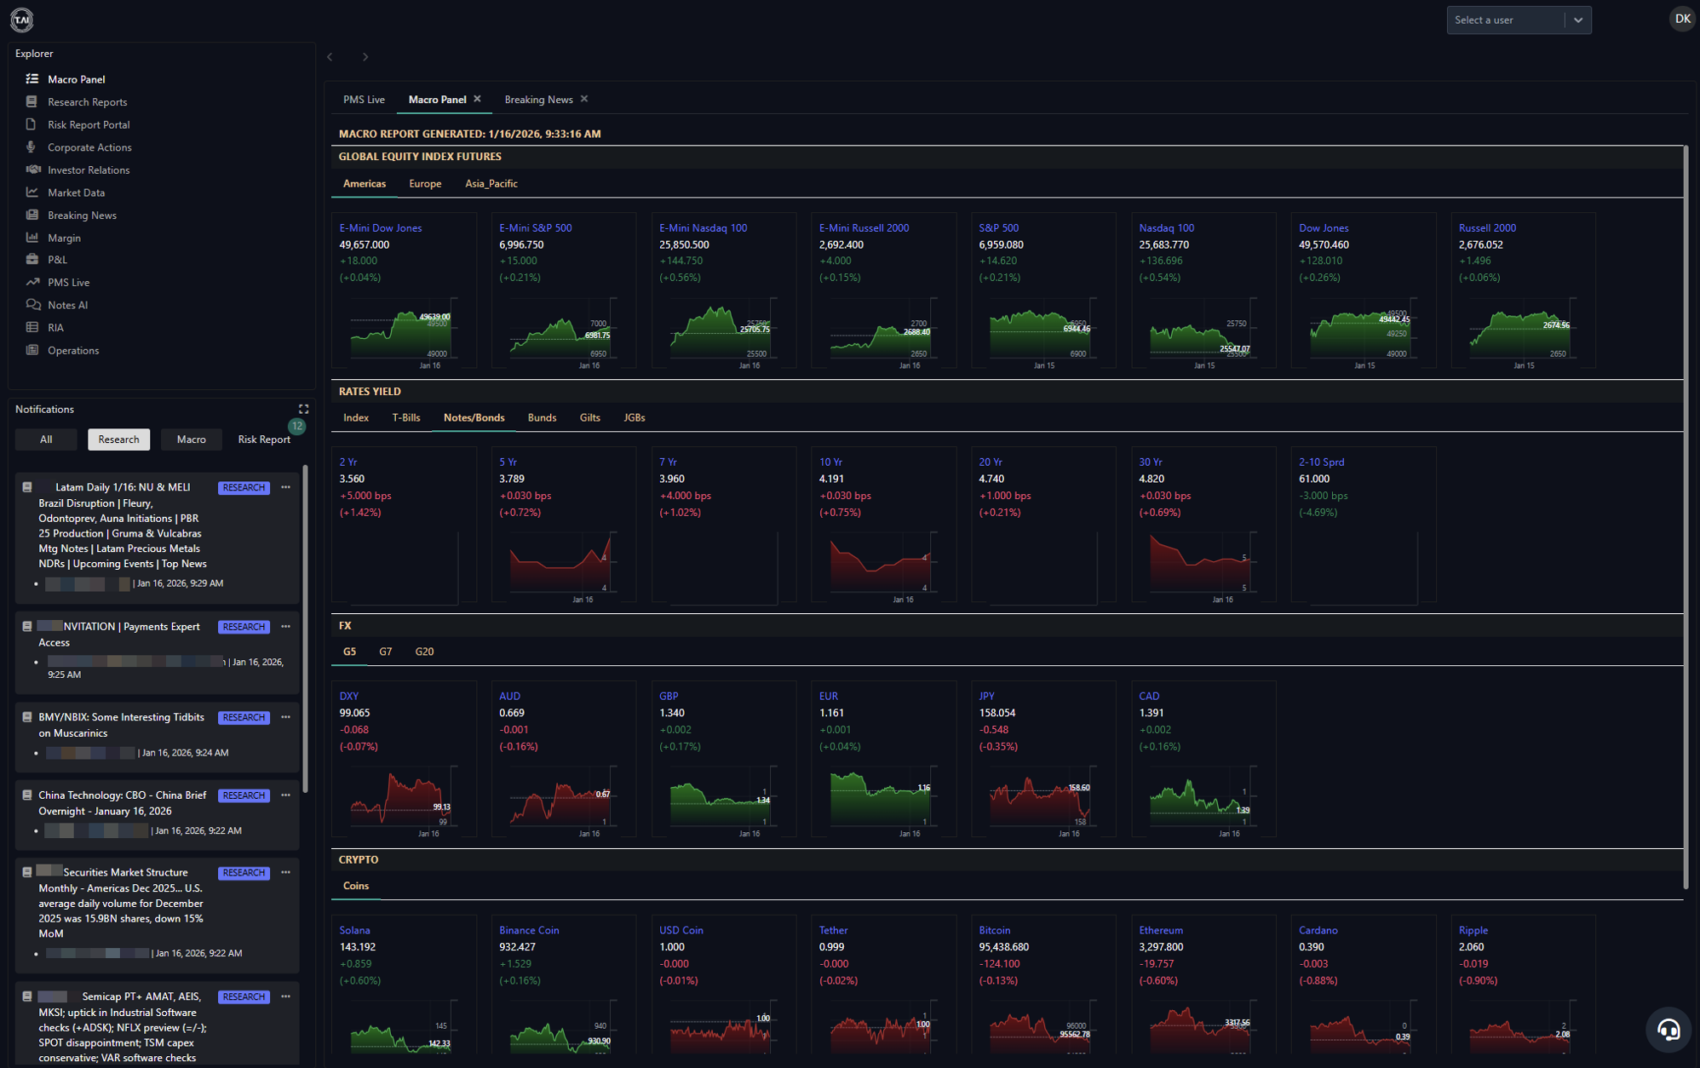Open the E-Mini Dow Jones link
This screenshot has height=1068, width=1700.
[x=381, y=228]
